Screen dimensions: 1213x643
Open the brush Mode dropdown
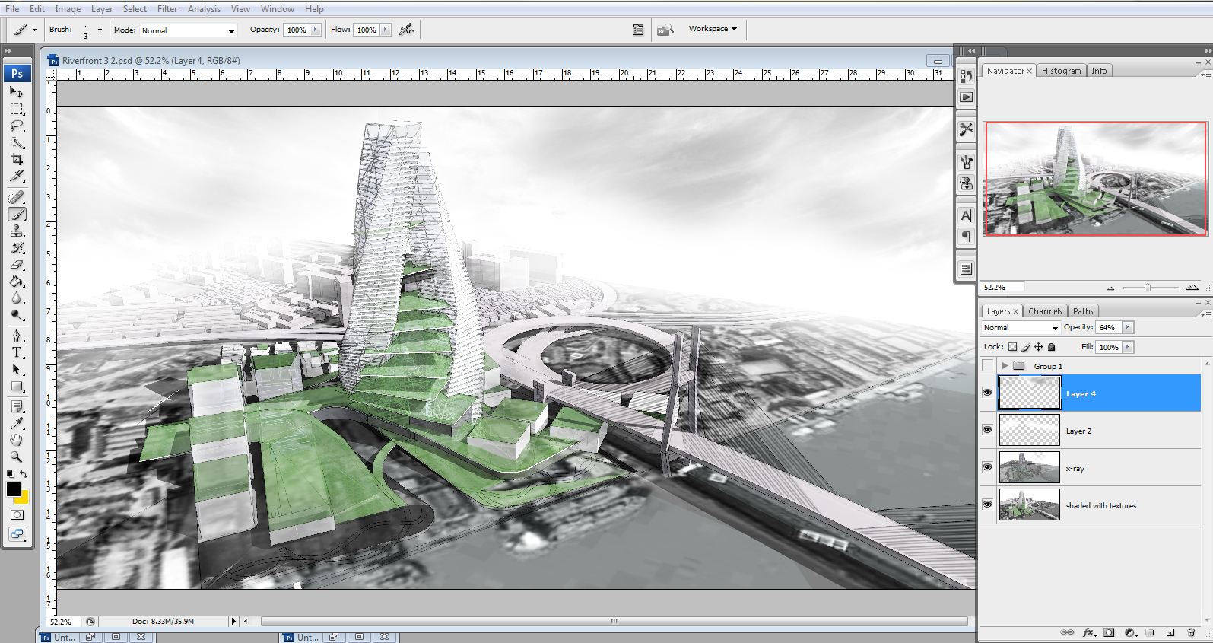[x=188, y=30]
